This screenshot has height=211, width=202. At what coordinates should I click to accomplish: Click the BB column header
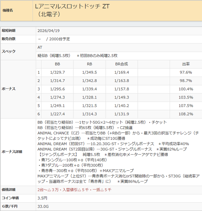coord(58,64)
